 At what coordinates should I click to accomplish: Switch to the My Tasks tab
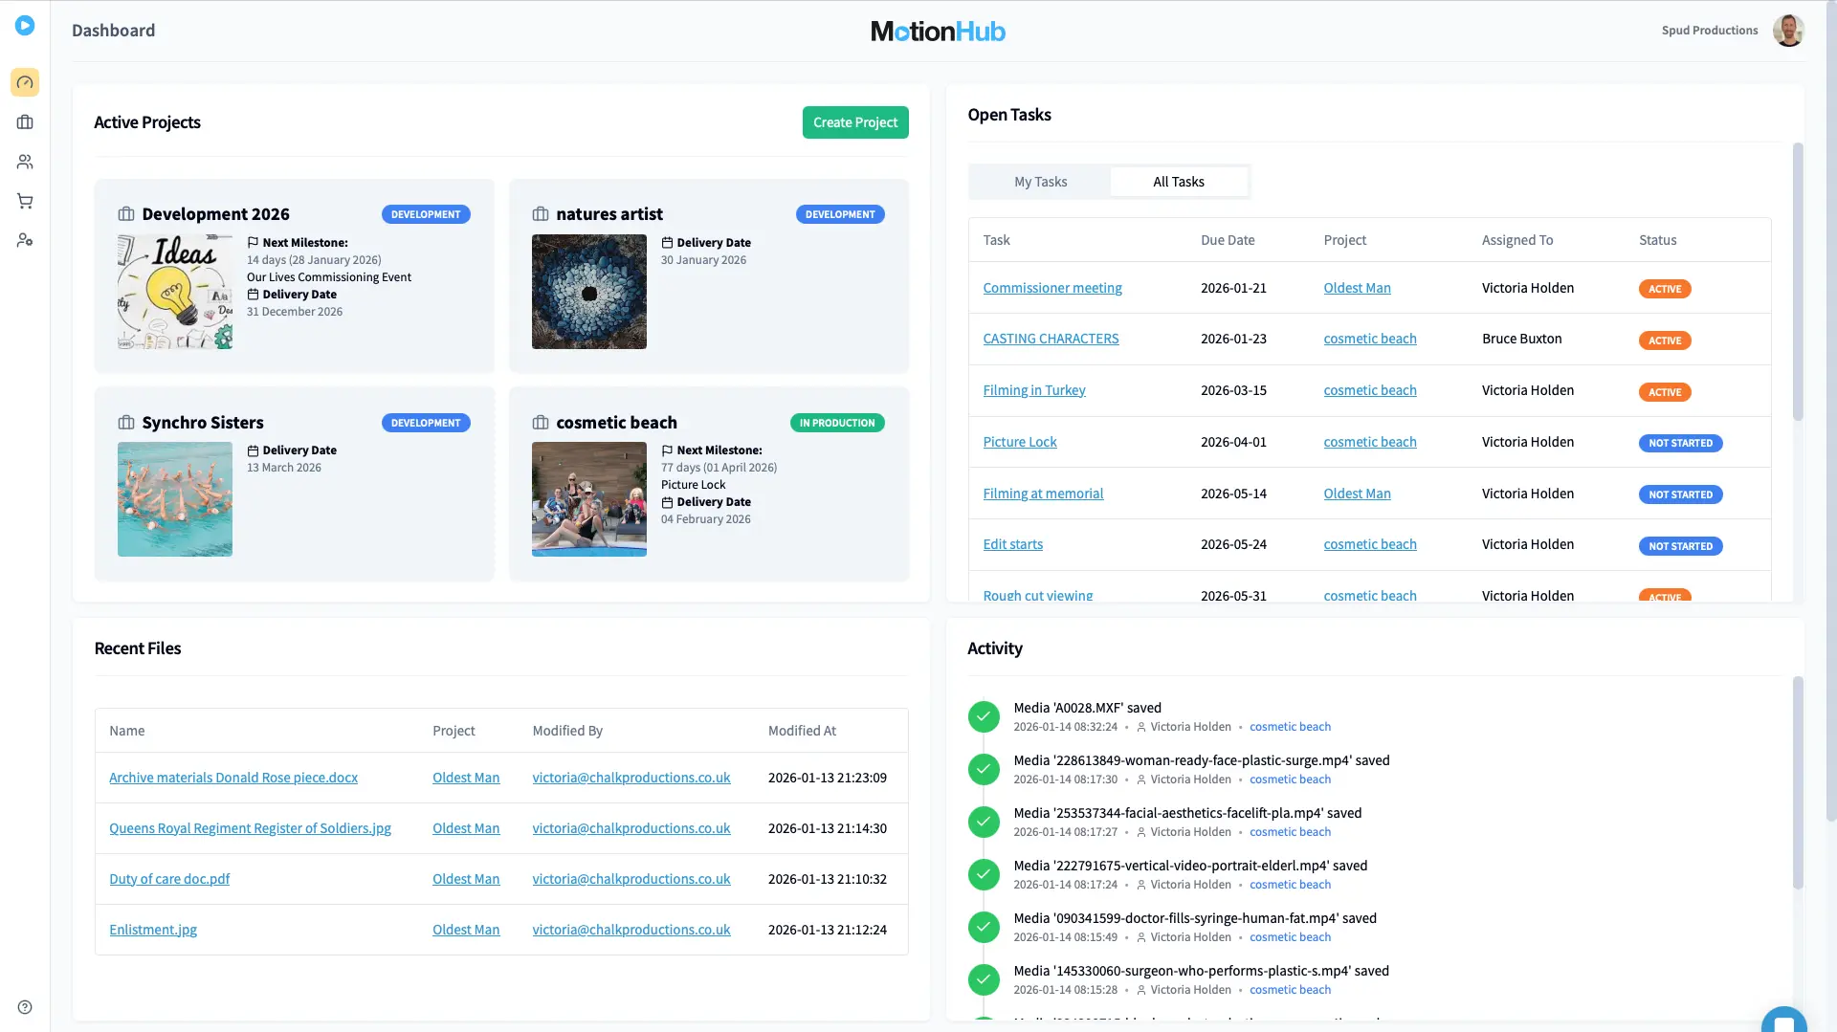pos(1040,181)
